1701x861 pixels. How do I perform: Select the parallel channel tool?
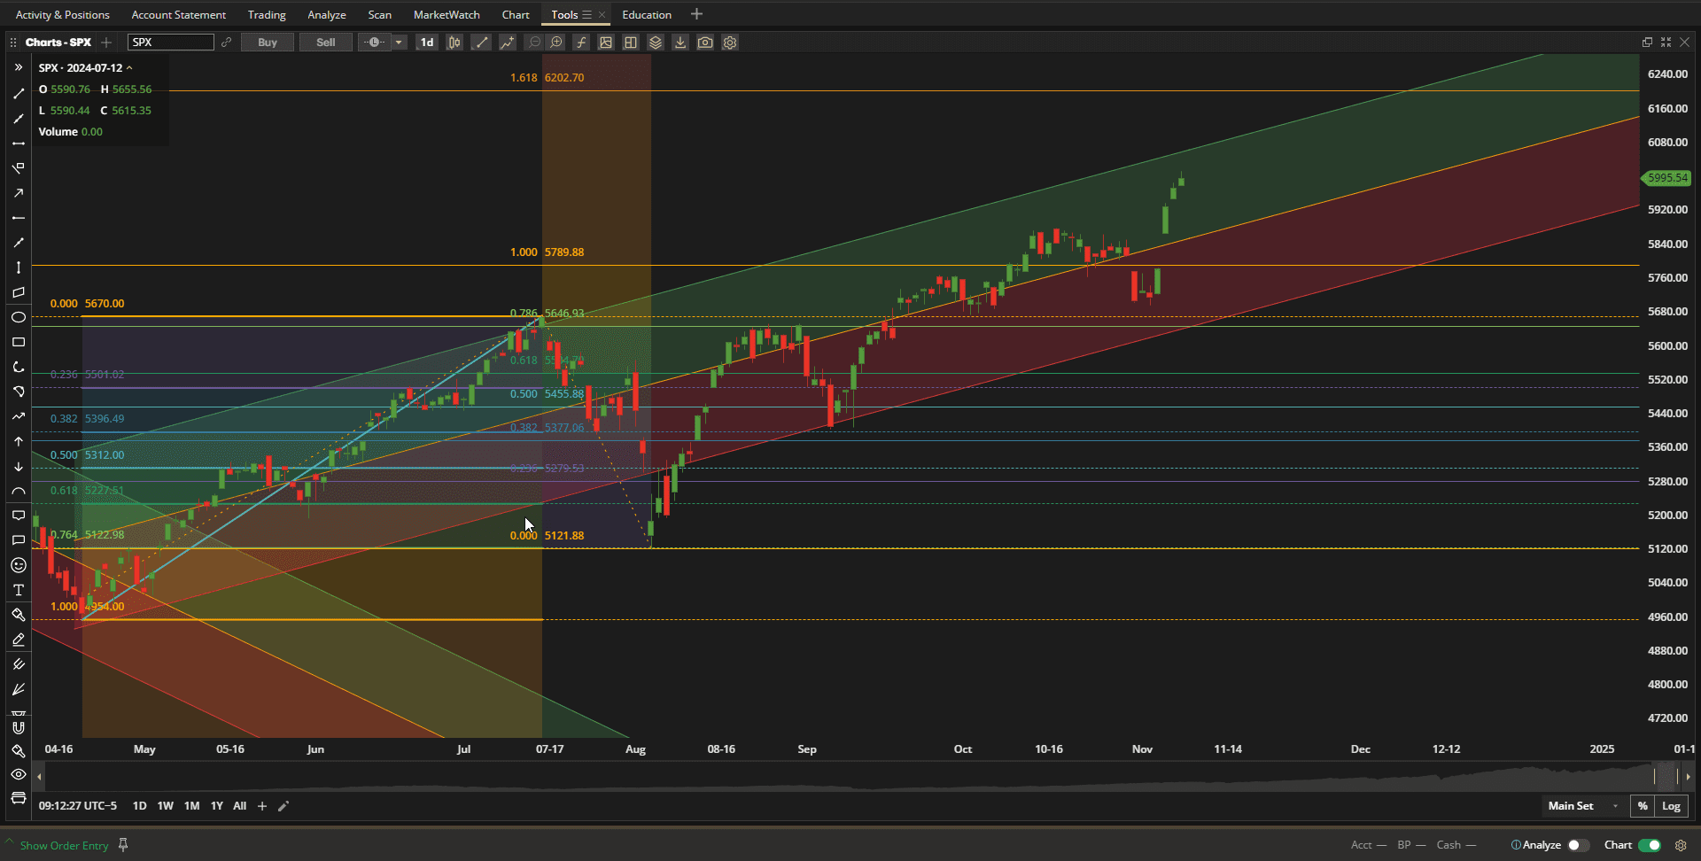(18, 291)
